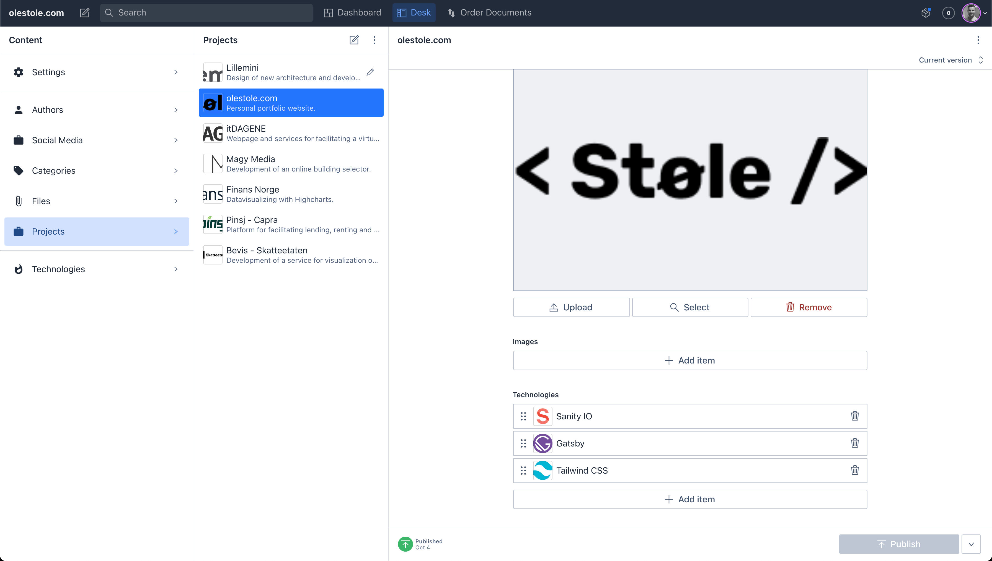Open the Current version selector
992x561 pixels.
tap(950, 60)
